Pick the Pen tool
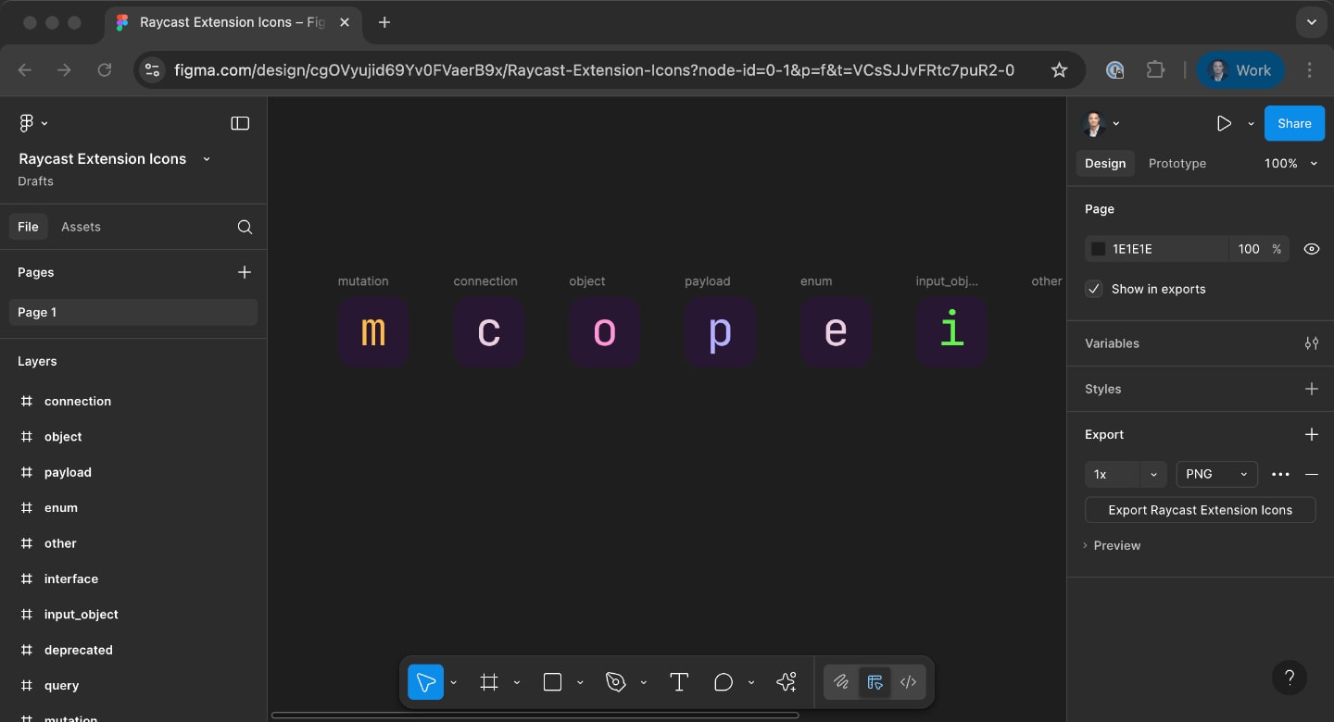Screen dimensions: 1334x722 [x=615, y=682]
